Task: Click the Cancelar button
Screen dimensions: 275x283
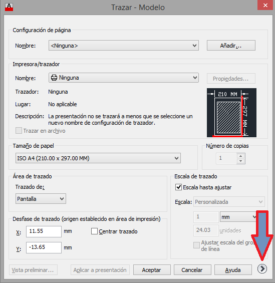Action: point(192,270)
